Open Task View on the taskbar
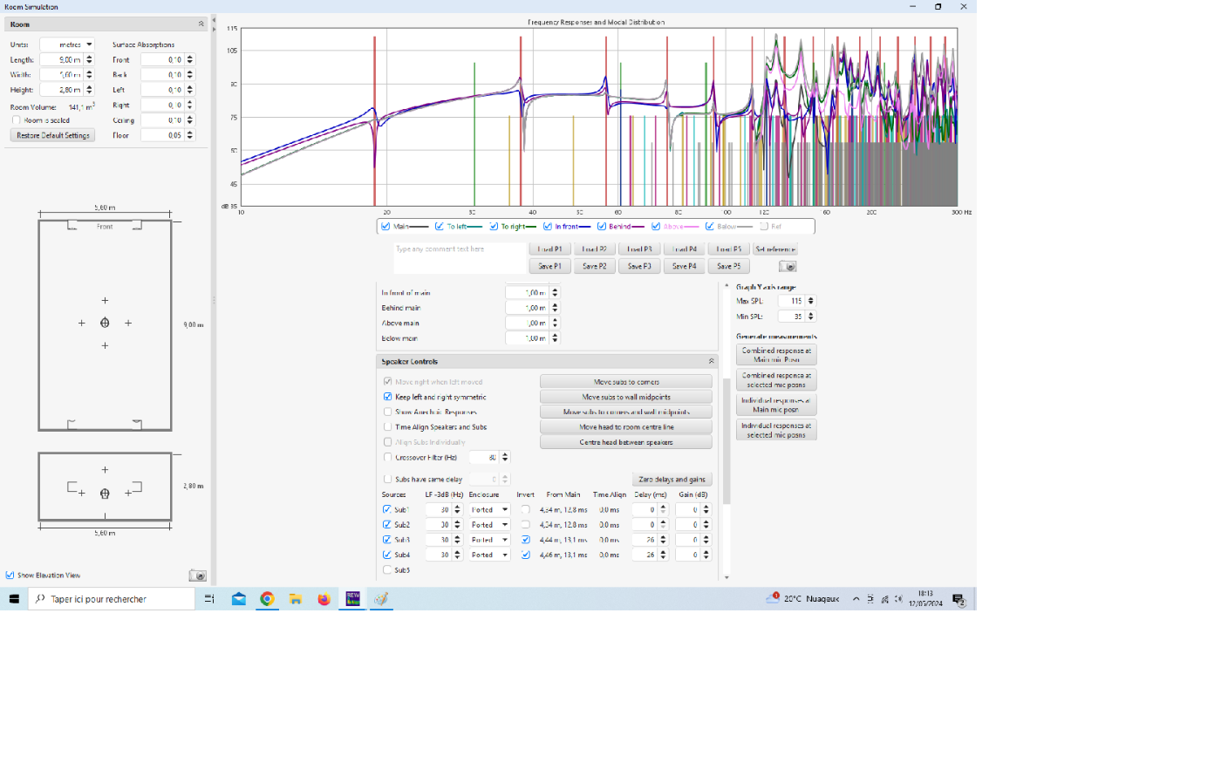1221x763 pixels. point(209,599)
